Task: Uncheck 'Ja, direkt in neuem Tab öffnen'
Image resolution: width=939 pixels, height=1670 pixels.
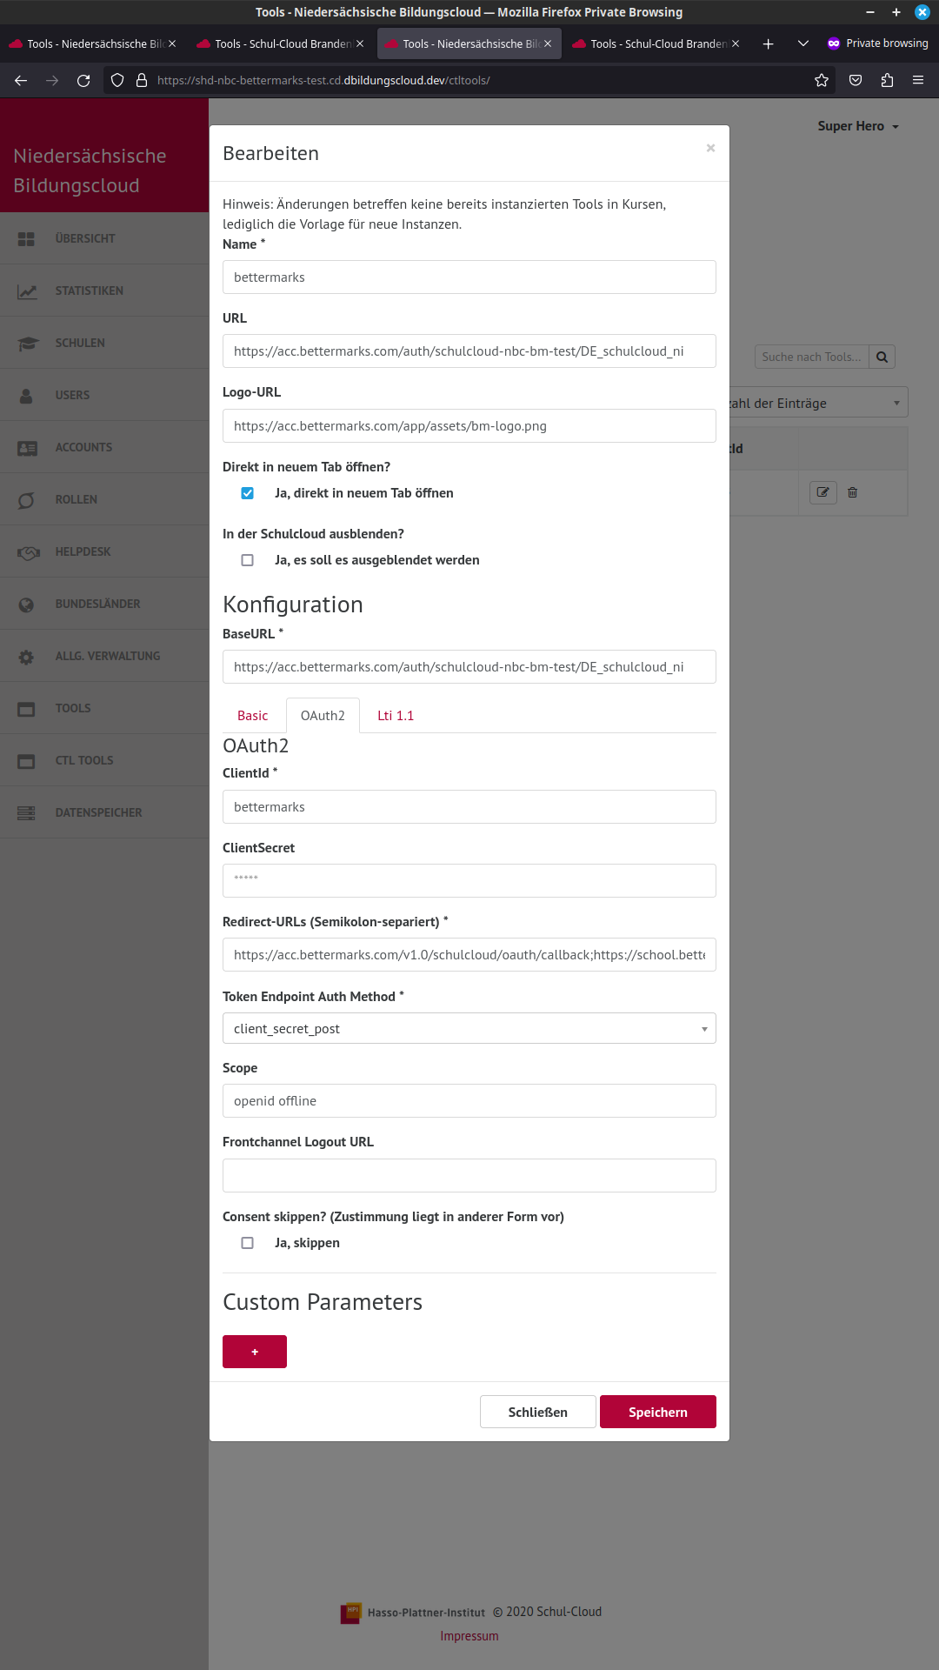Action: tap(248, 492)
